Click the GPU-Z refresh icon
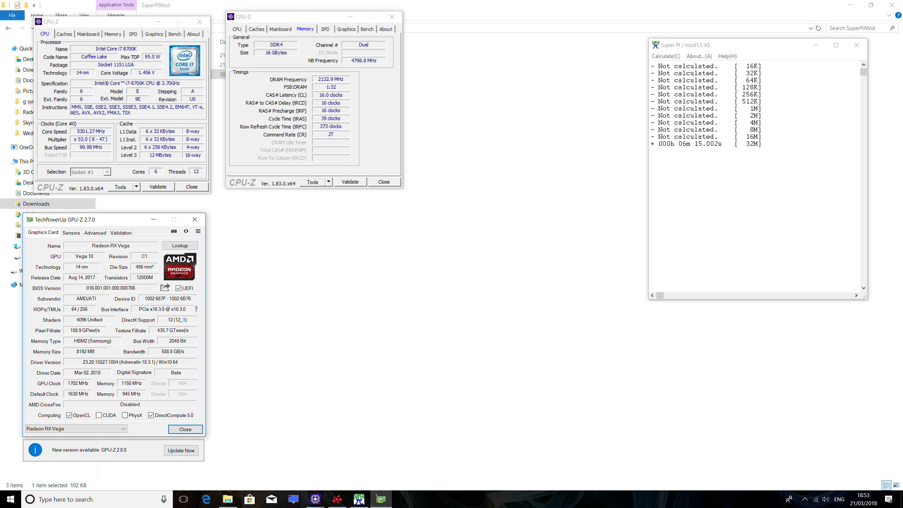 pyautogui.click(x=186, y=231)
